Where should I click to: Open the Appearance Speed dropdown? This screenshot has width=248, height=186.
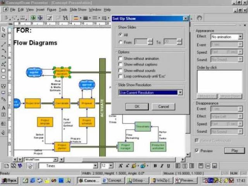240,52
